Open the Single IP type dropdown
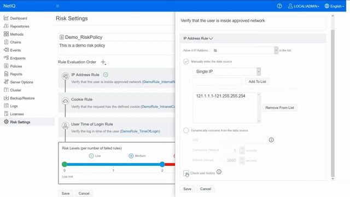 (x=226, y=72)
